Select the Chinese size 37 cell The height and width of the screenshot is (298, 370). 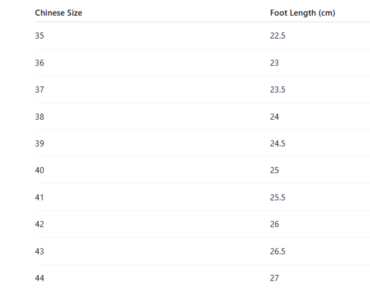pyautogui.click(x=39, y=90)
